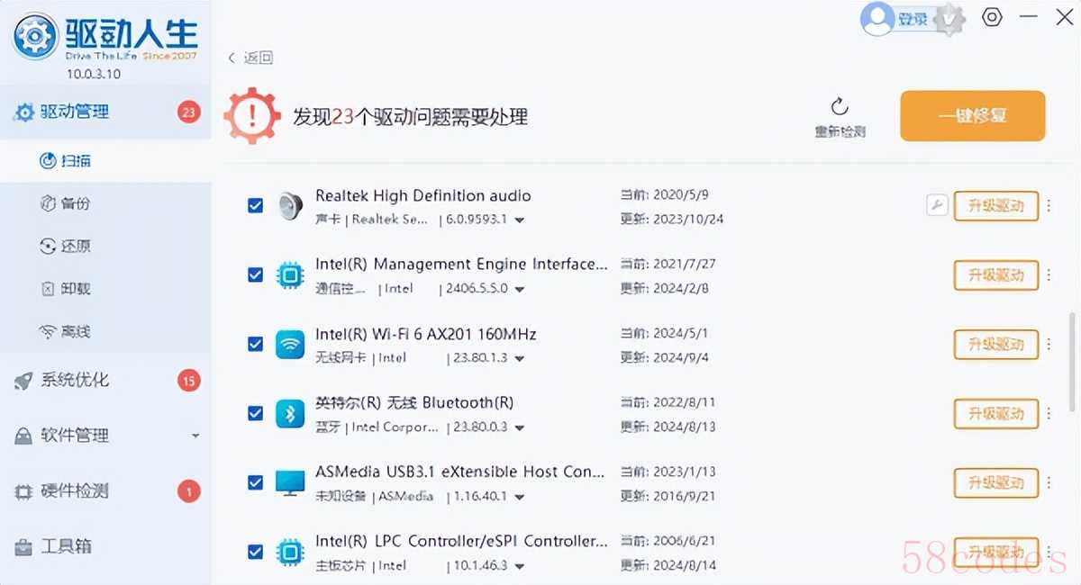Click 升级驱动 for 英特尔 无线 Bluetooth
The height and width of the screenshot is (585, 1081).
996,414
